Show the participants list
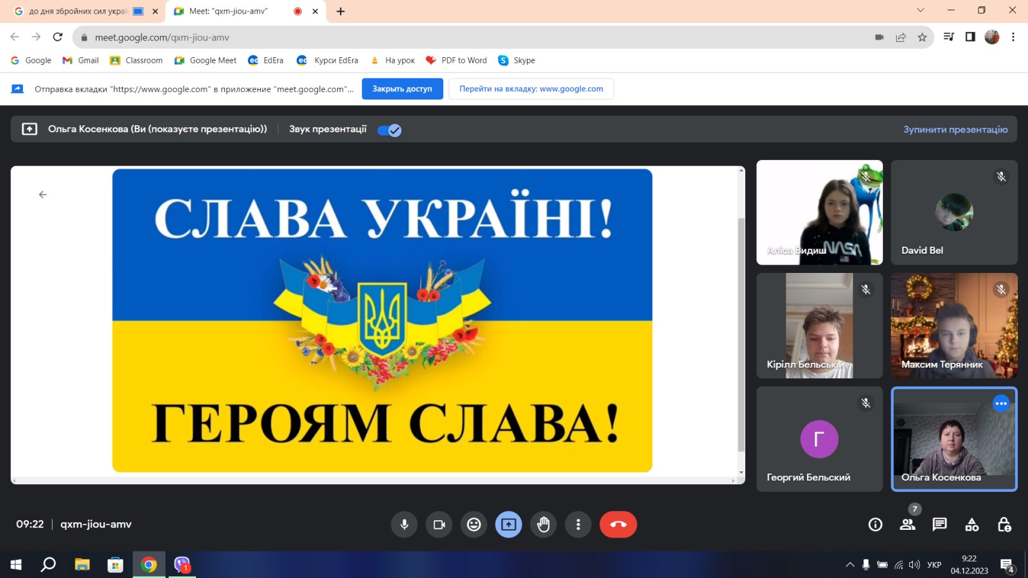 907,525
